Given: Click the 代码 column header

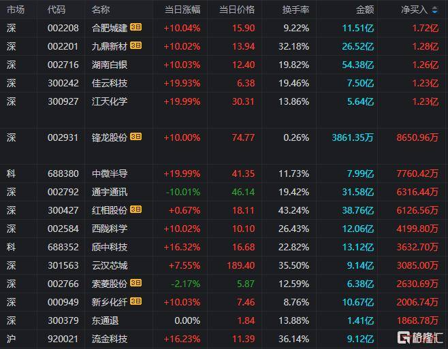Looking at the screenshot, I should [x=57, y=10].
